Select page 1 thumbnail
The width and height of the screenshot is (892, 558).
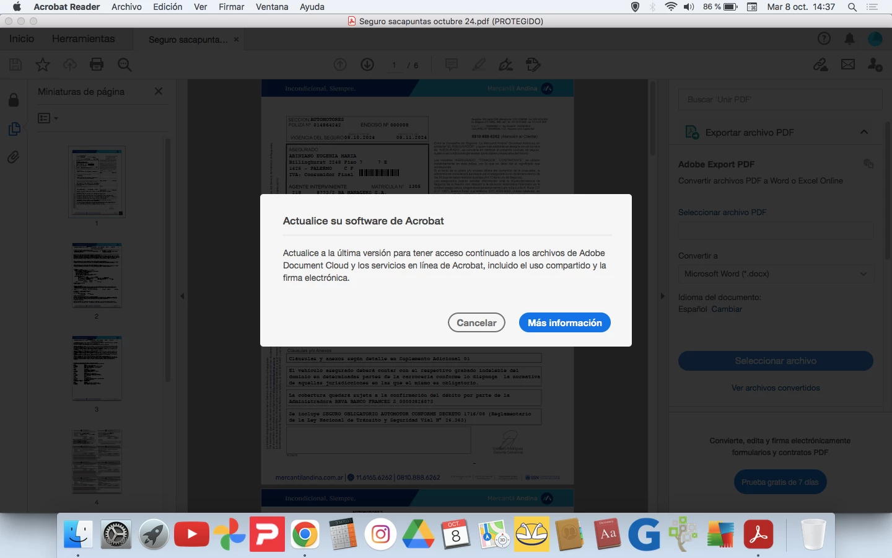point(97,182)
